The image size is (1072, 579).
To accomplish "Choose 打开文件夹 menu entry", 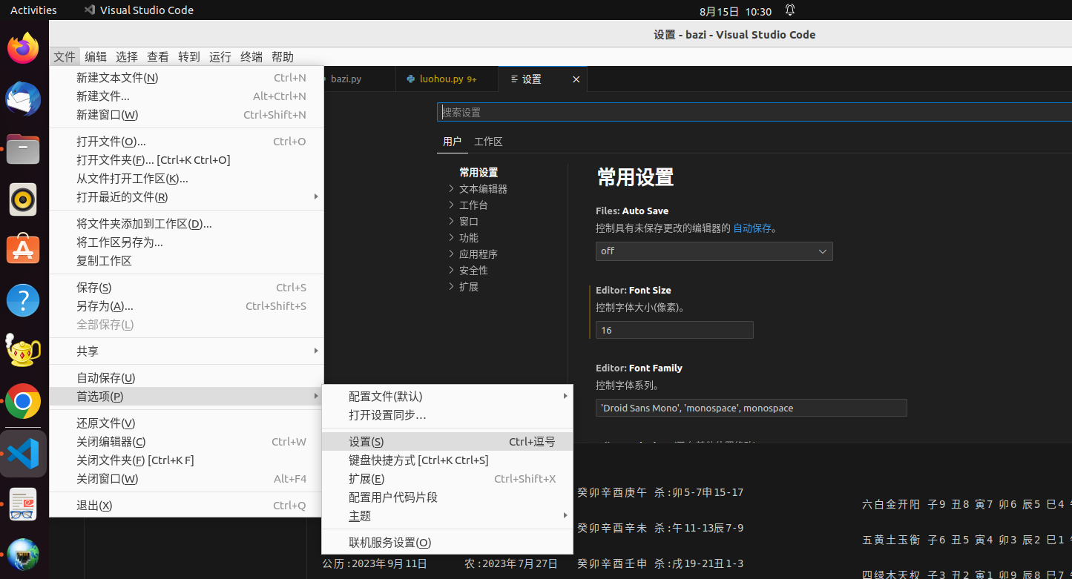I will click(x=186, y=160).
